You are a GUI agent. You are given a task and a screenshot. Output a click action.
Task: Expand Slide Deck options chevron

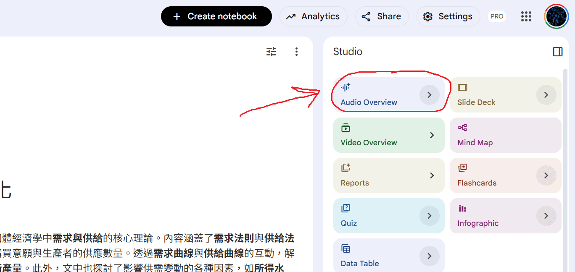pos(546,95)
